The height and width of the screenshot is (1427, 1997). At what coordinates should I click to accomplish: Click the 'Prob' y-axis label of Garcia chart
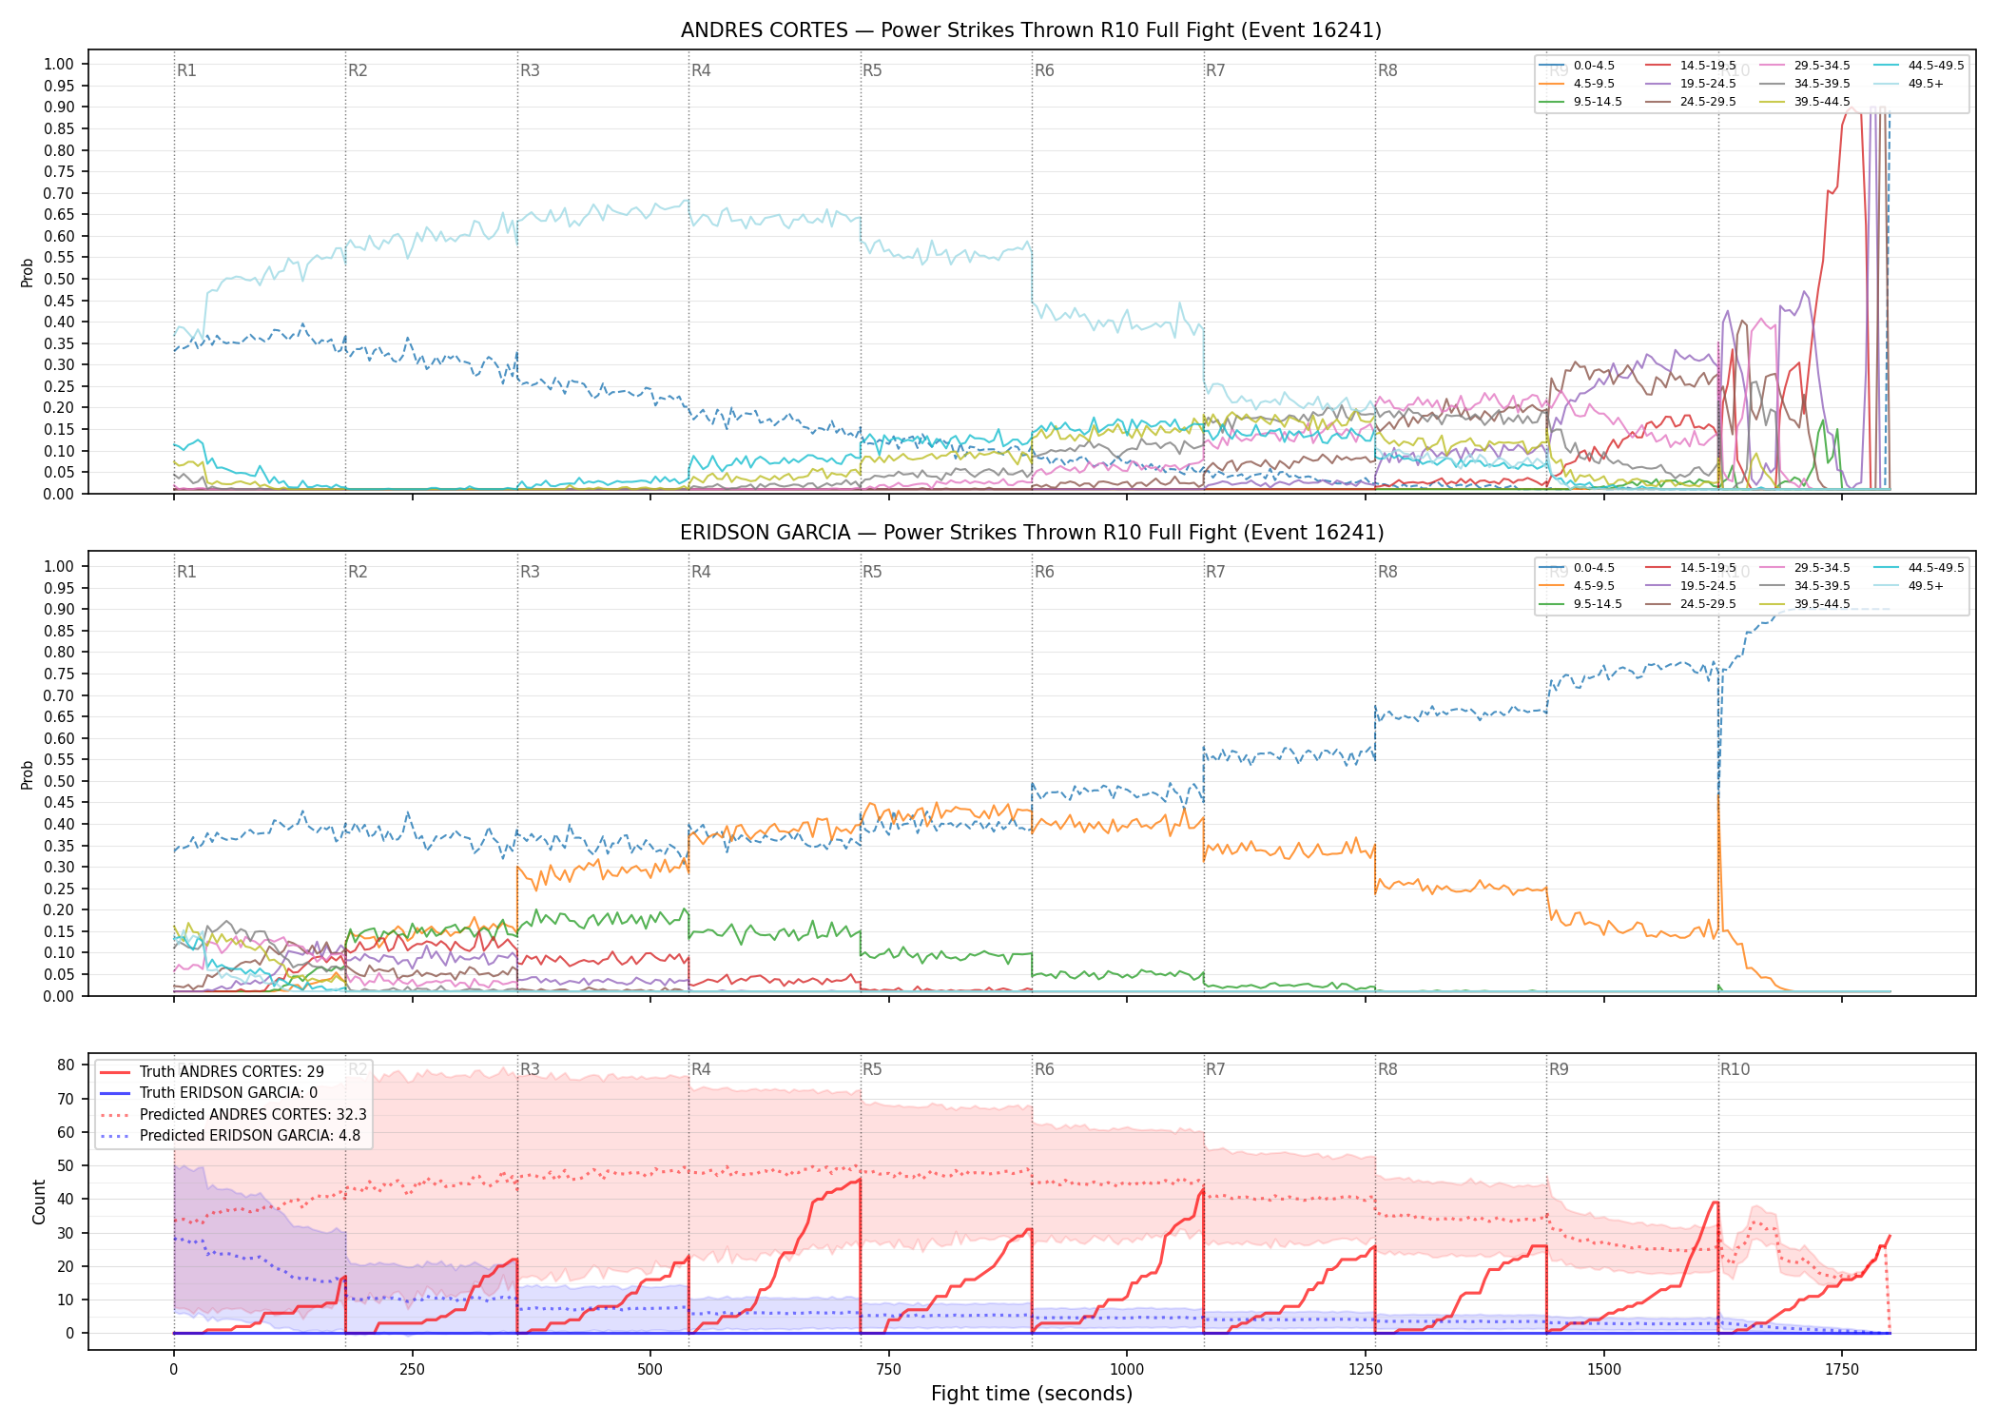coord(28,774)
